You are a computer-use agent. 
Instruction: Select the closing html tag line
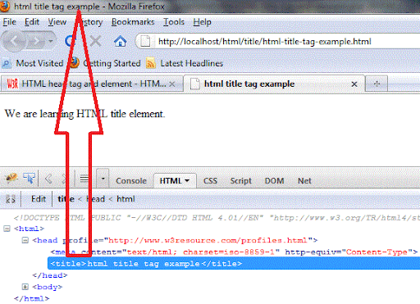31,298
